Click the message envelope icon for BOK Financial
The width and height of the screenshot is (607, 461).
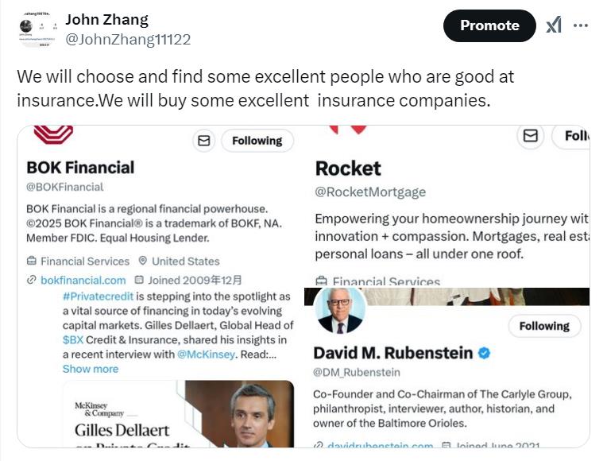coord(204,141)
